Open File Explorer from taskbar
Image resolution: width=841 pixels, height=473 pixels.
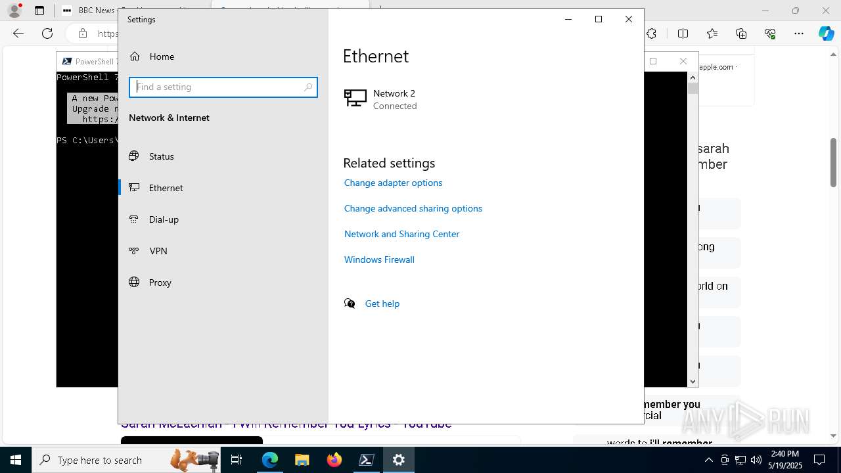(x=302, y=460)
